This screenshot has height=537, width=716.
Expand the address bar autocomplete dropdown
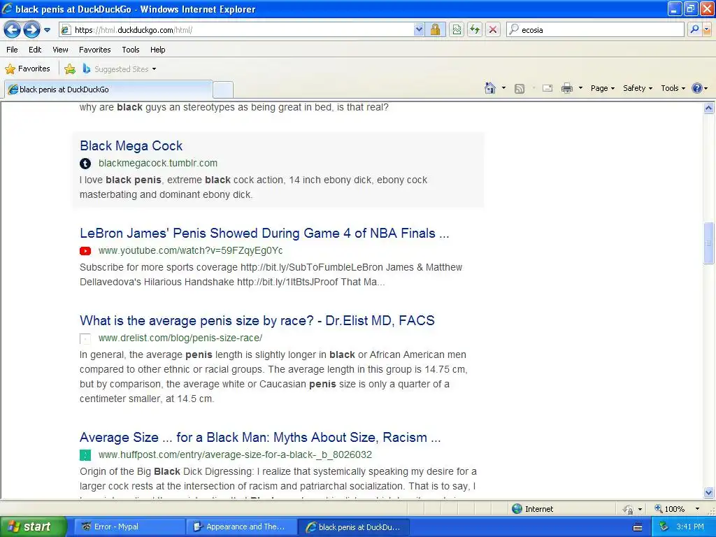(420, 30)
